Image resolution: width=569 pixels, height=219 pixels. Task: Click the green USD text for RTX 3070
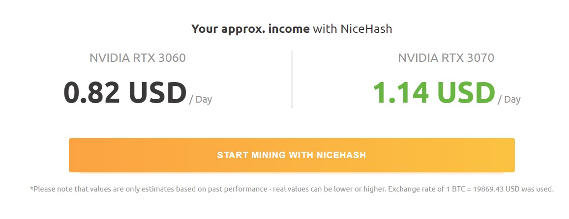466,93
